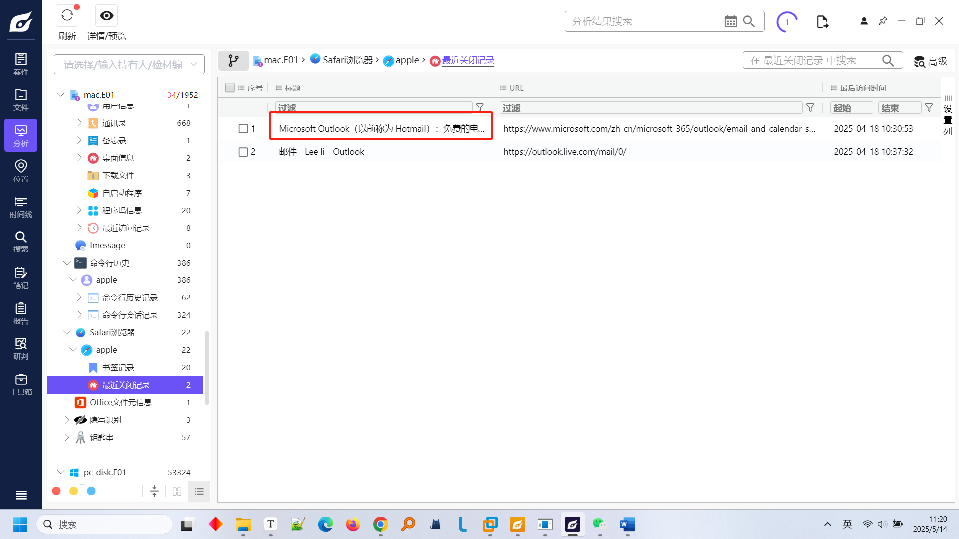Click the 高级 advanced search button
Viewport: 959px width, 539px height.
[931, 61]
